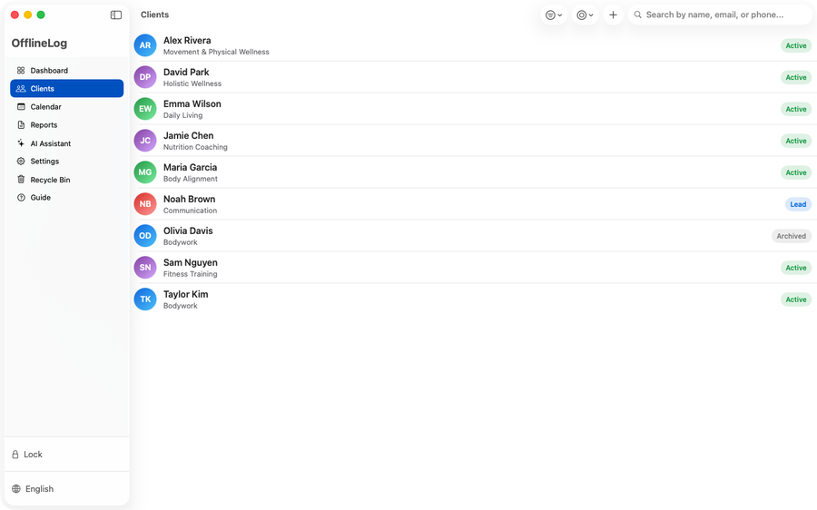Click the Movement & Physical Wellness subtitle
817x510 pixels.
[x=216, y=52]
